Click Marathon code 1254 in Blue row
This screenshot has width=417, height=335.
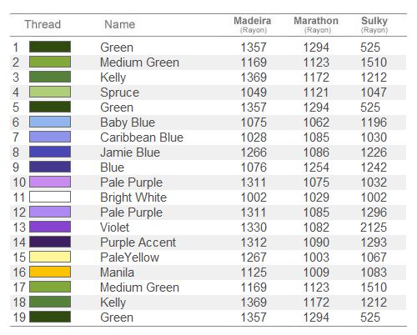coord(316,167)
